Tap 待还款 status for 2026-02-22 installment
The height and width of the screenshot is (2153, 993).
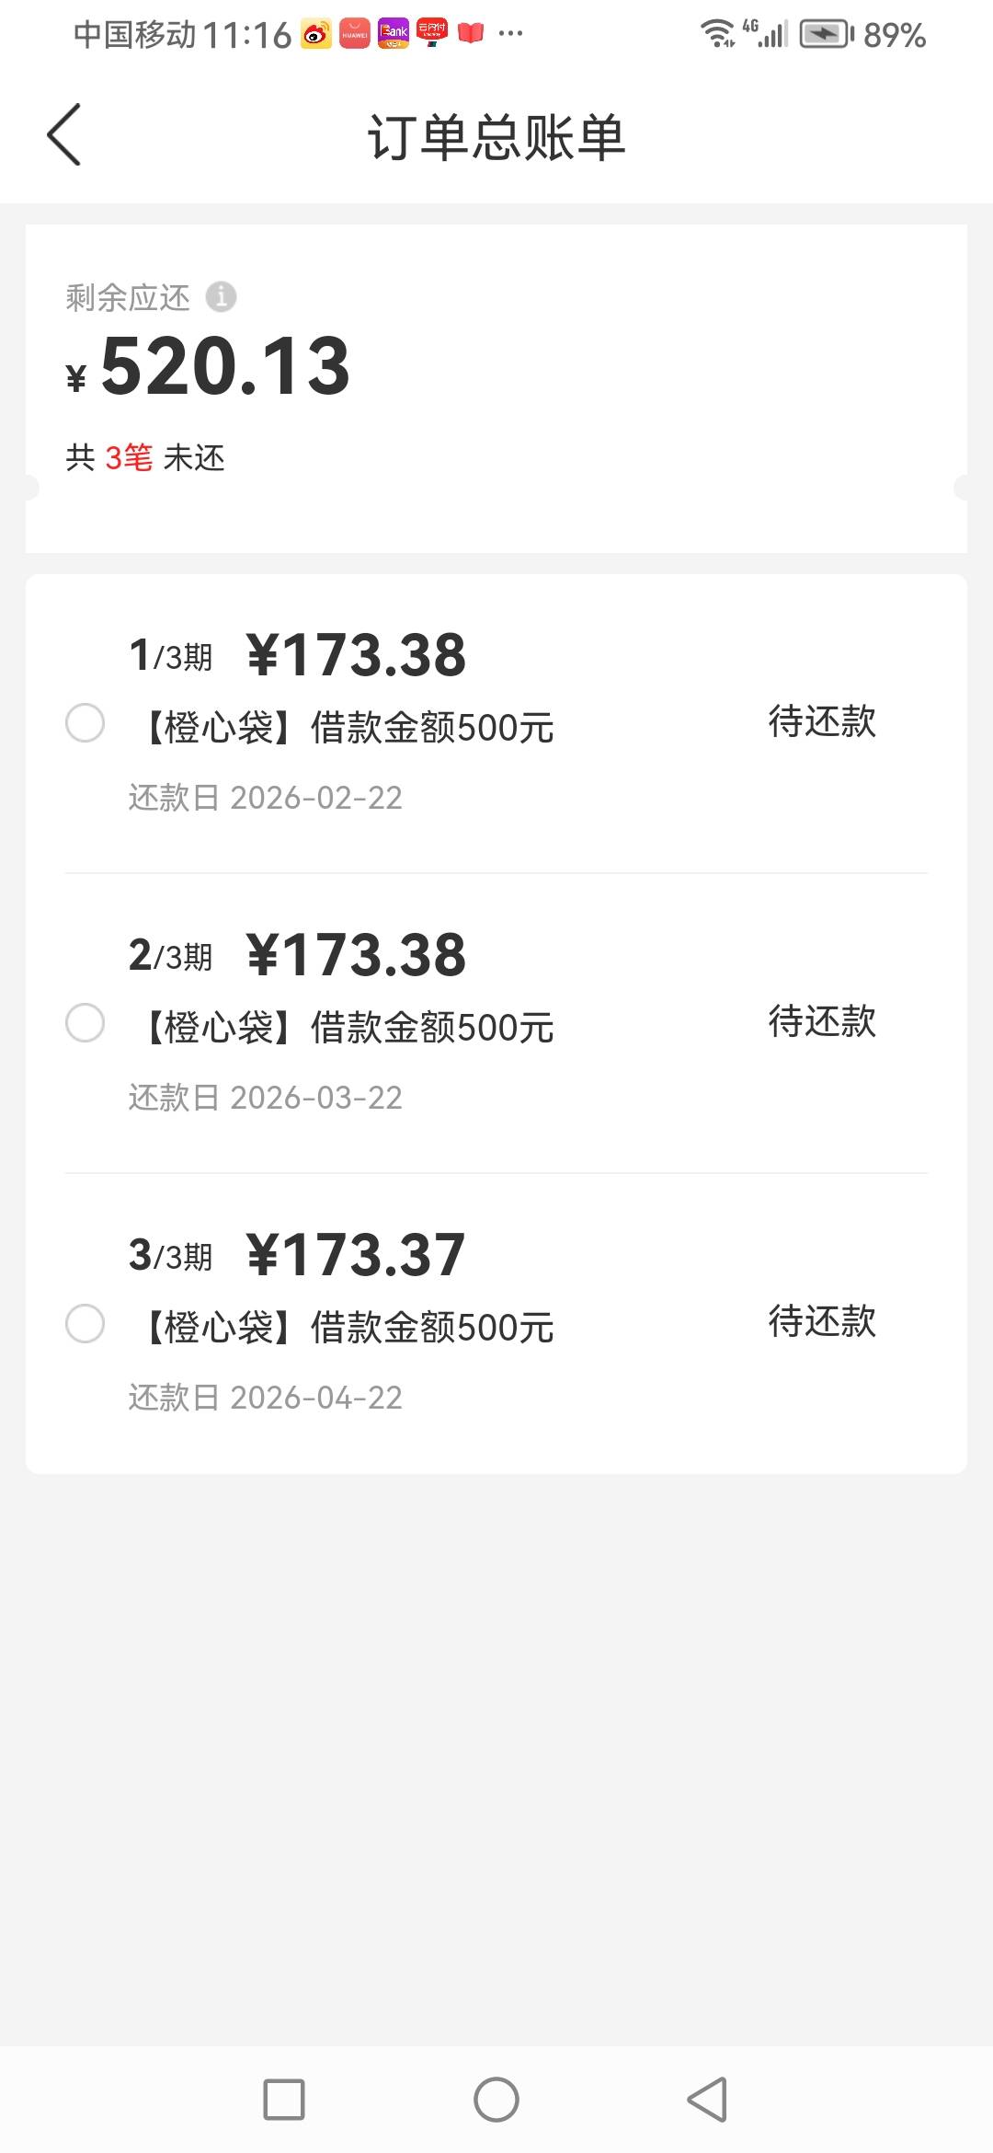coord(822,721)
